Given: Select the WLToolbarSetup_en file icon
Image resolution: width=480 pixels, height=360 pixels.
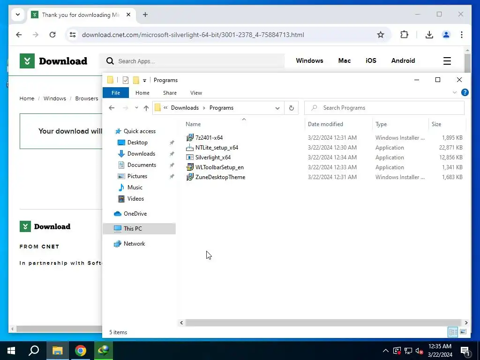Looking at the screenshot, I should point(190,167).
